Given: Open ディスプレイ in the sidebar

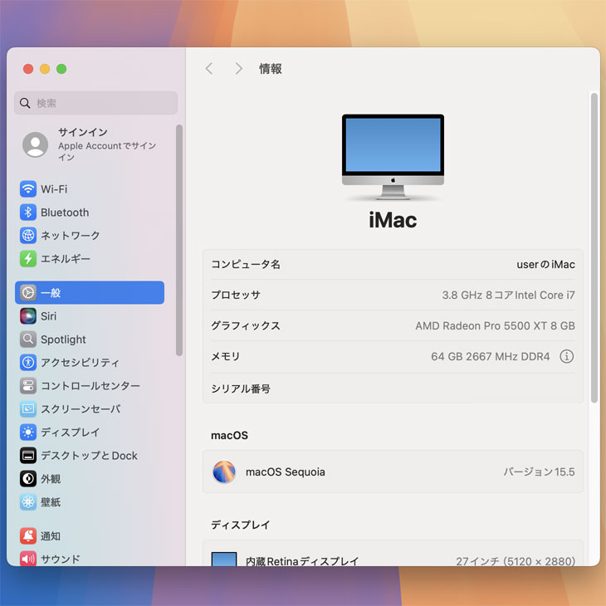Looking at the screenshot, I should [90, 432].
